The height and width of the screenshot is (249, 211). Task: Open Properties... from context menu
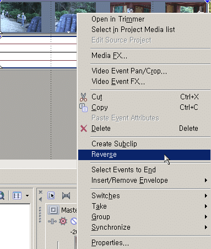tap(144, 243)
